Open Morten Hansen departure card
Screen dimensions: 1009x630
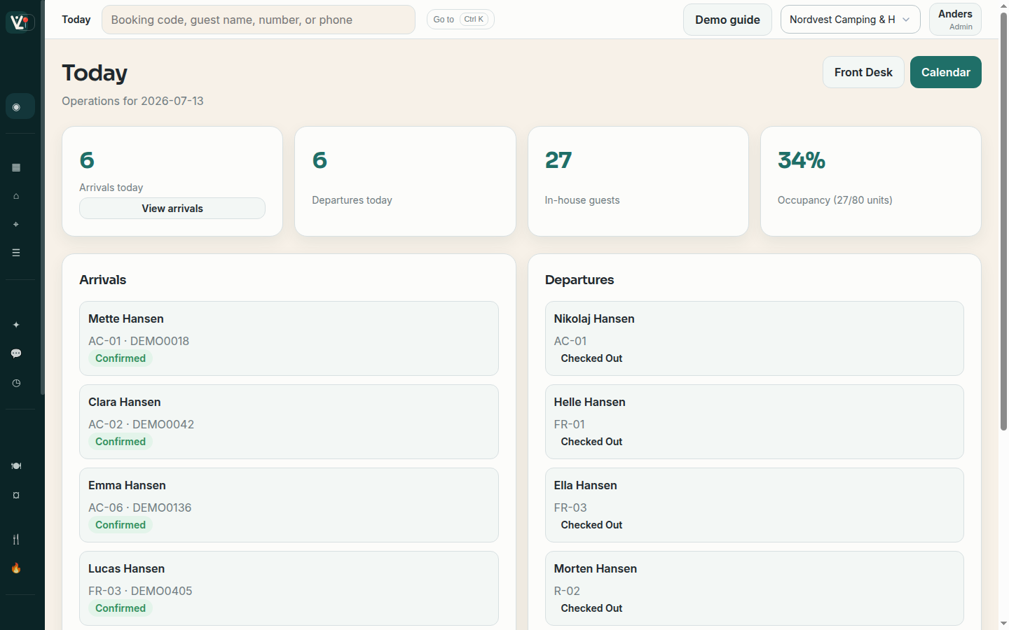(x=754, y=589)
